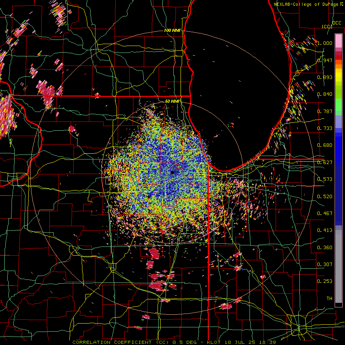Click the 0.680 scale value
345x345 pixels.
coord(325,145)
